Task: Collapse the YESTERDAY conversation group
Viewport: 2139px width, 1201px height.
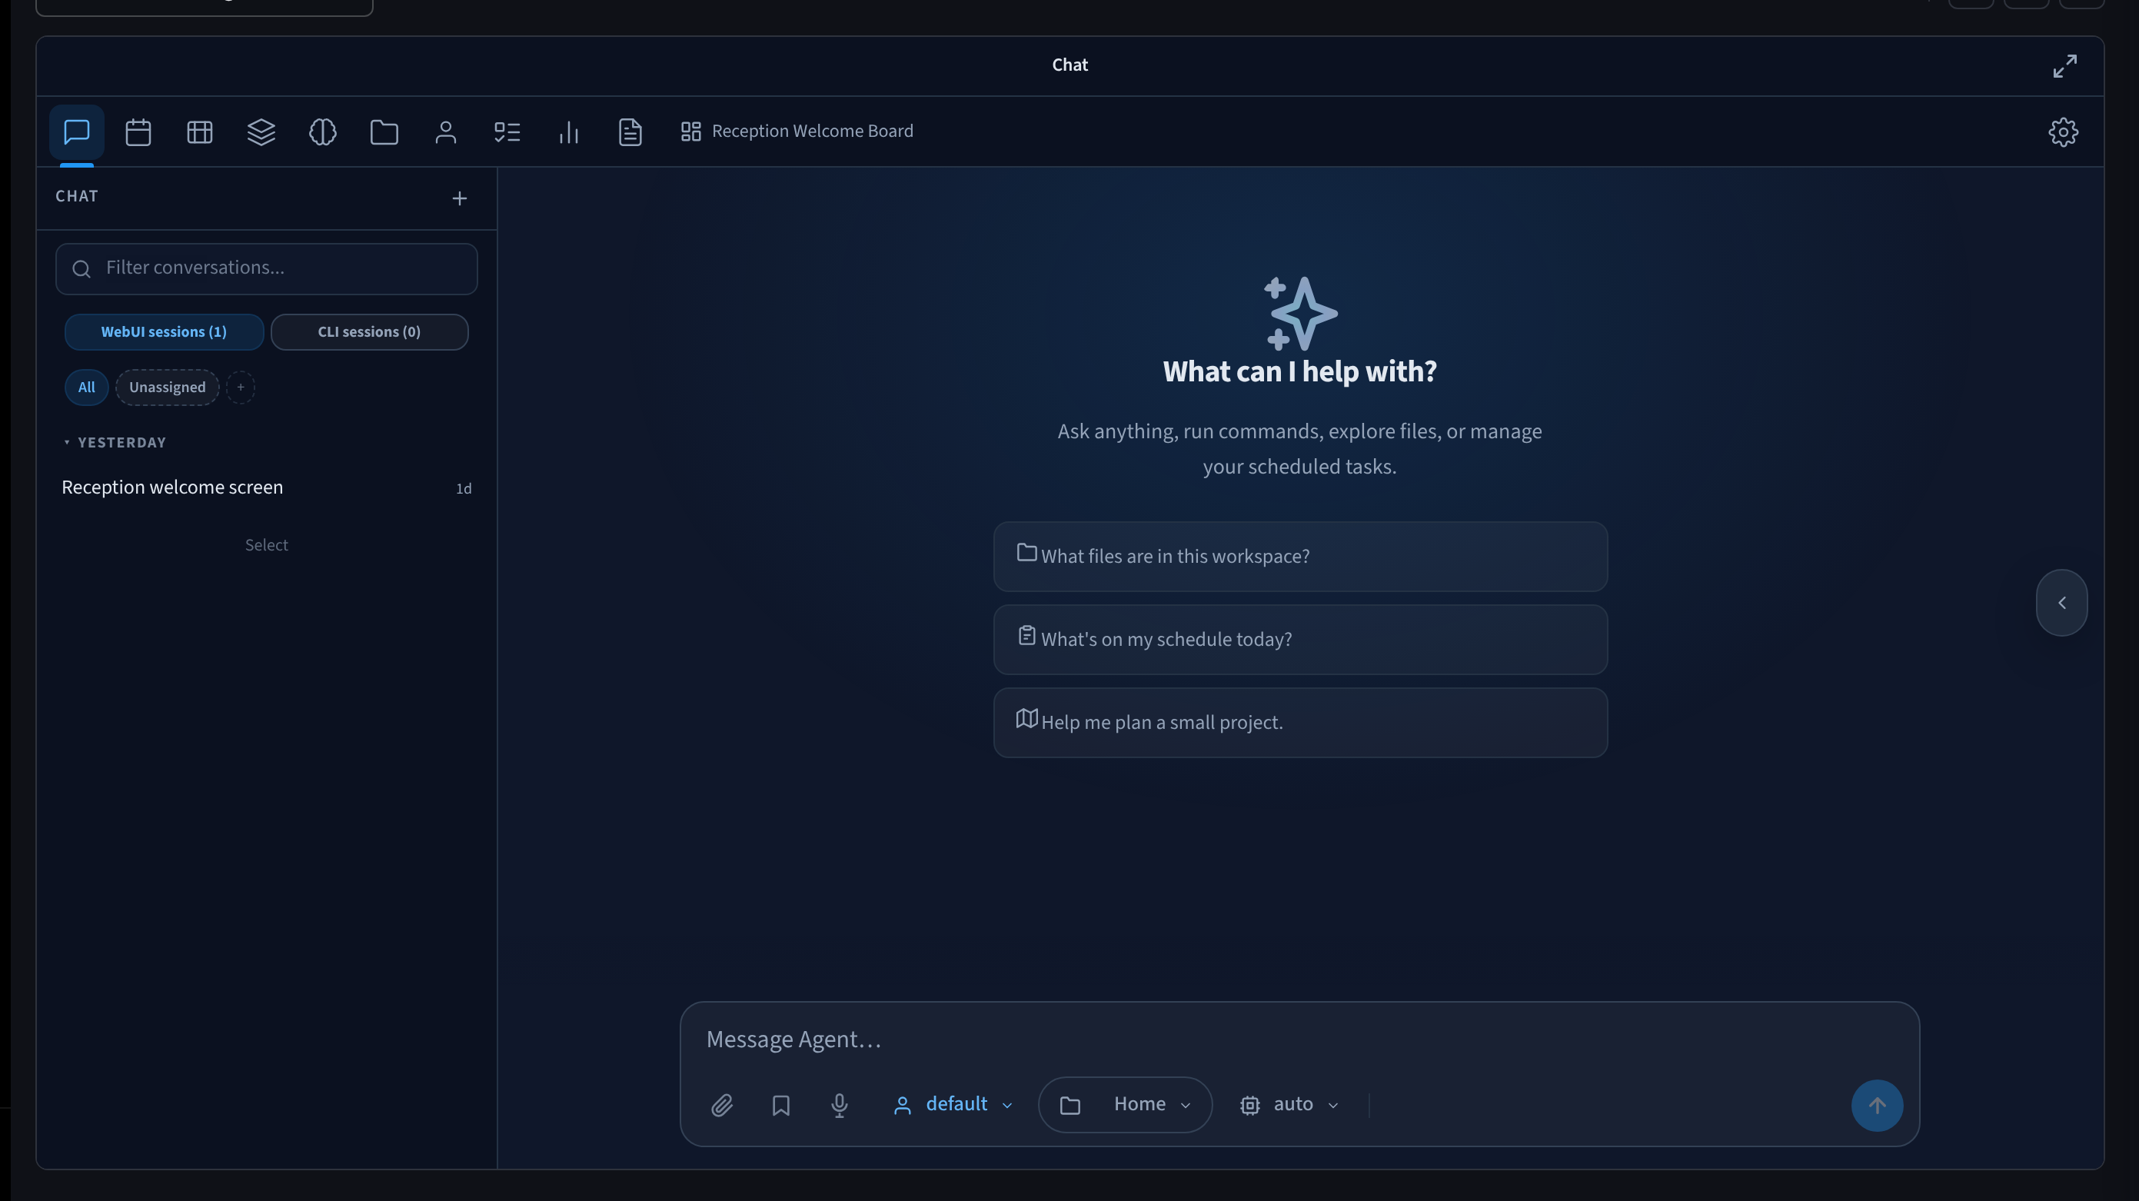Action: click(x=115, y=443)
